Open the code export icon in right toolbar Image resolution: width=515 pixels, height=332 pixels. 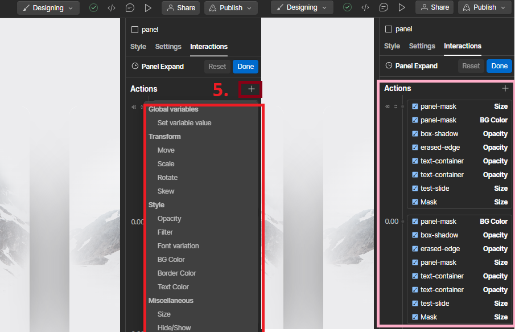point(365,7)
